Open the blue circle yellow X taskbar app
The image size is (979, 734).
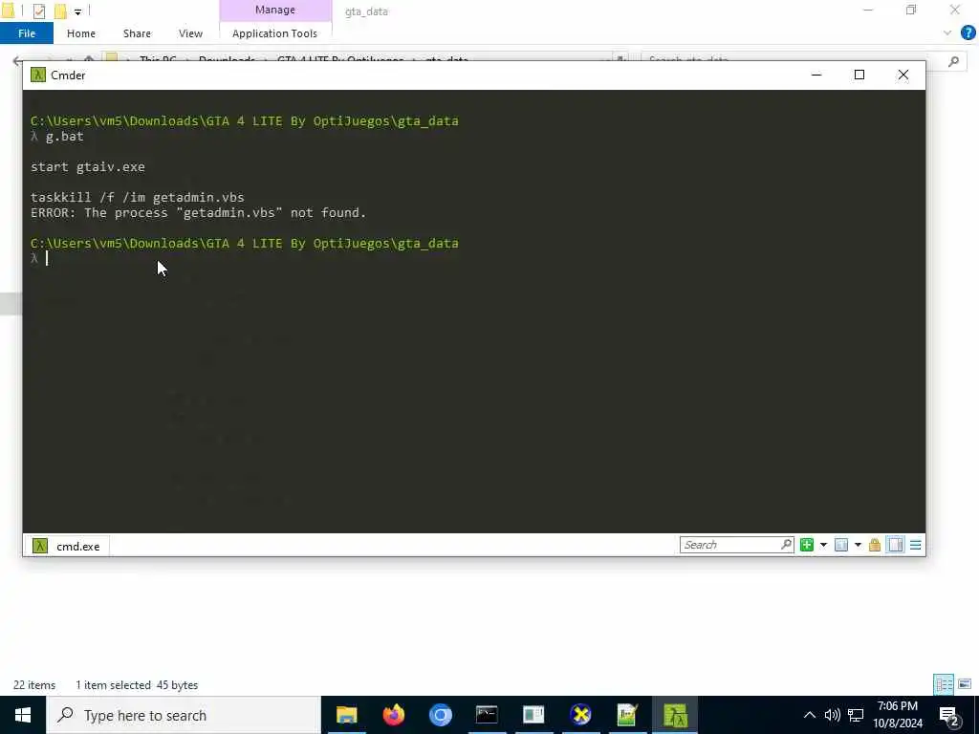(580, 715)
